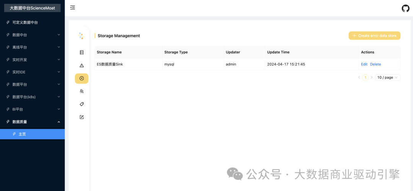The image size is (413, 191).
Task: Select the highlighted error data store icon
Action: coord(82,78)
